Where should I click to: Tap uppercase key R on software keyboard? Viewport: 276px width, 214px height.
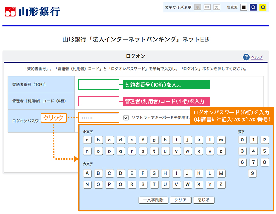point(132,184)
